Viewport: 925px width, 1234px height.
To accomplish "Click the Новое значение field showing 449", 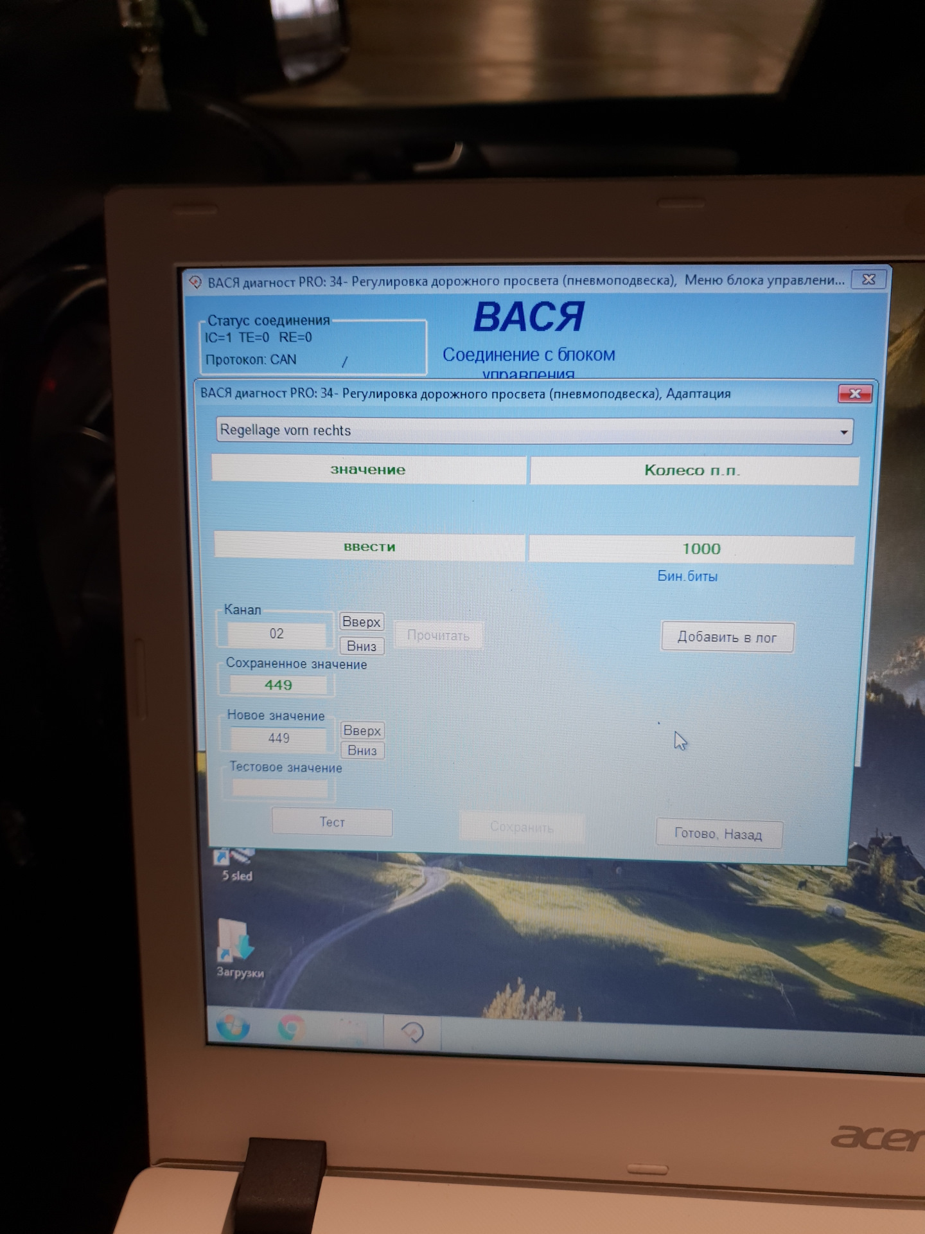I will (x=279, y=738).
